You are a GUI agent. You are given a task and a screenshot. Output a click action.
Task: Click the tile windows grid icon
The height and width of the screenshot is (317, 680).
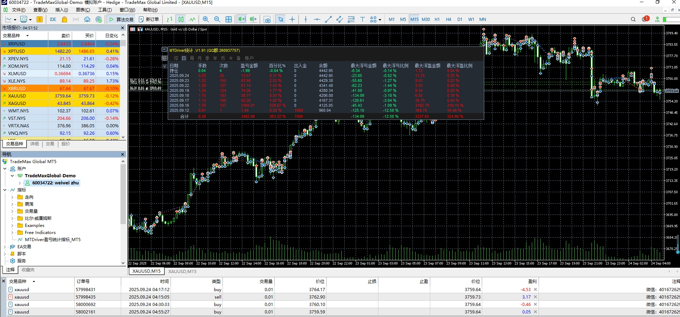229,20
